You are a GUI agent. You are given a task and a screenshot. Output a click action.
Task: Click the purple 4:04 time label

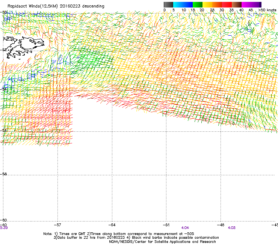(185, 228)
